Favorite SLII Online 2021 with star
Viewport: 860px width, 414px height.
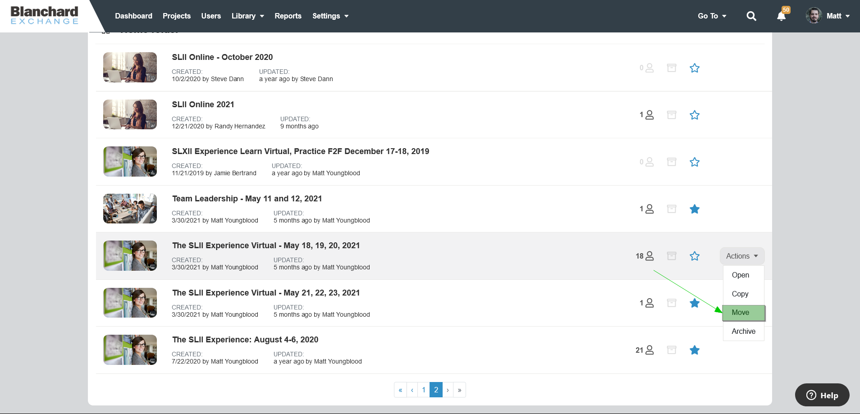click(695, 115)
